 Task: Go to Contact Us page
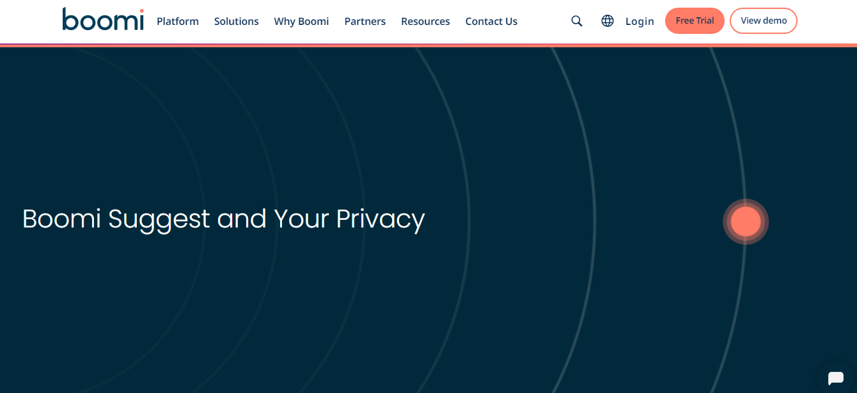[x=492, y=21]
